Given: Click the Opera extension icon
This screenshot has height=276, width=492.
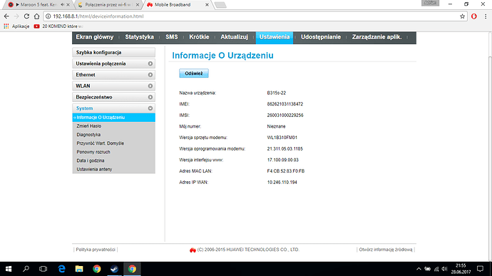Looking at the screenshot, I should (x=473, y=16).
